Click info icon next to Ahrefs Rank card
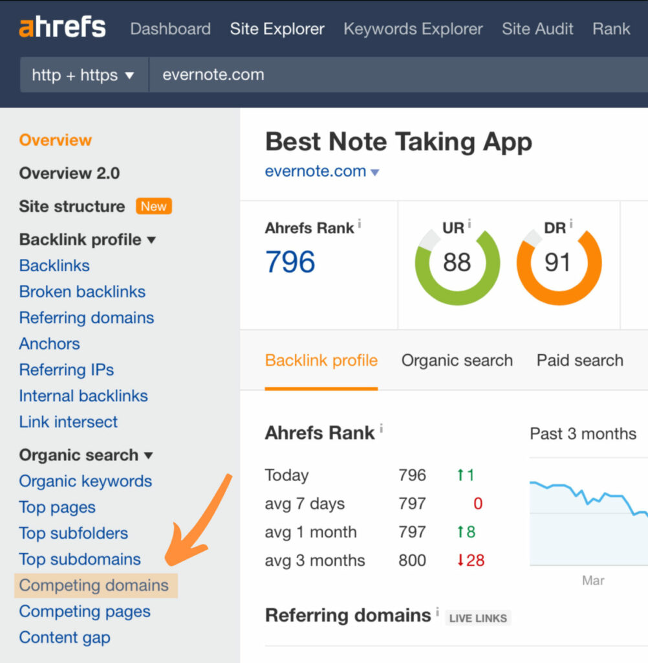648x663 pixels. click(360, 224)
